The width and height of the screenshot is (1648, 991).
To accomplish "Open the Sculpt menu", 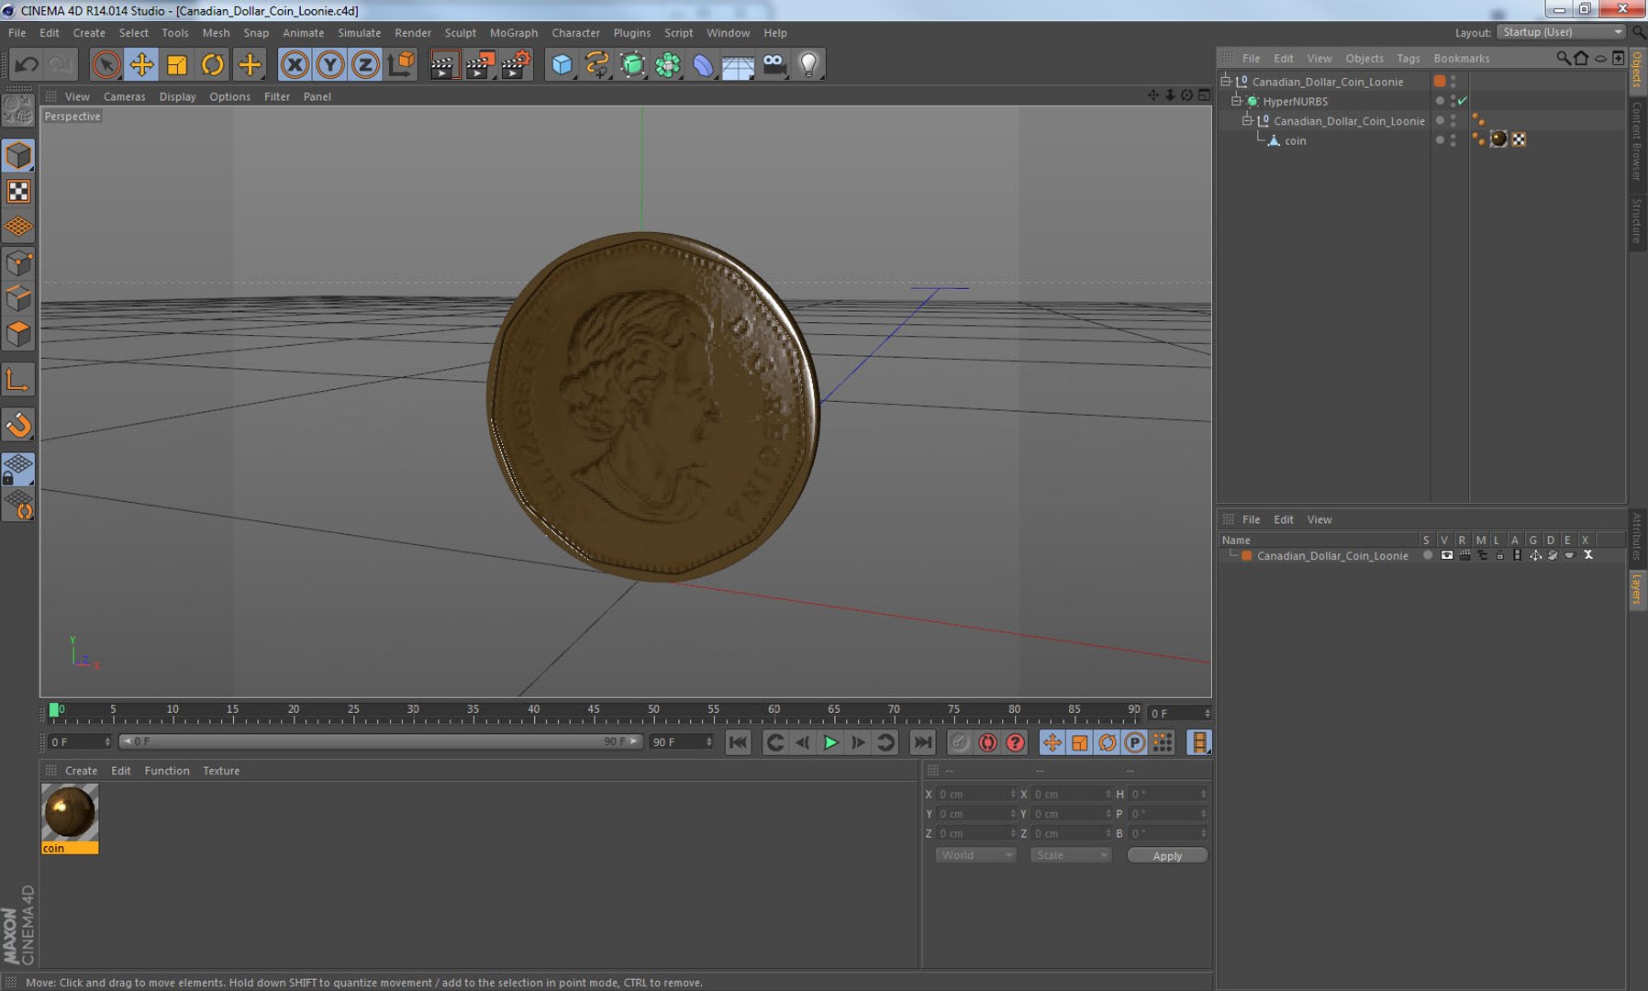I will (x=460, y=33).
